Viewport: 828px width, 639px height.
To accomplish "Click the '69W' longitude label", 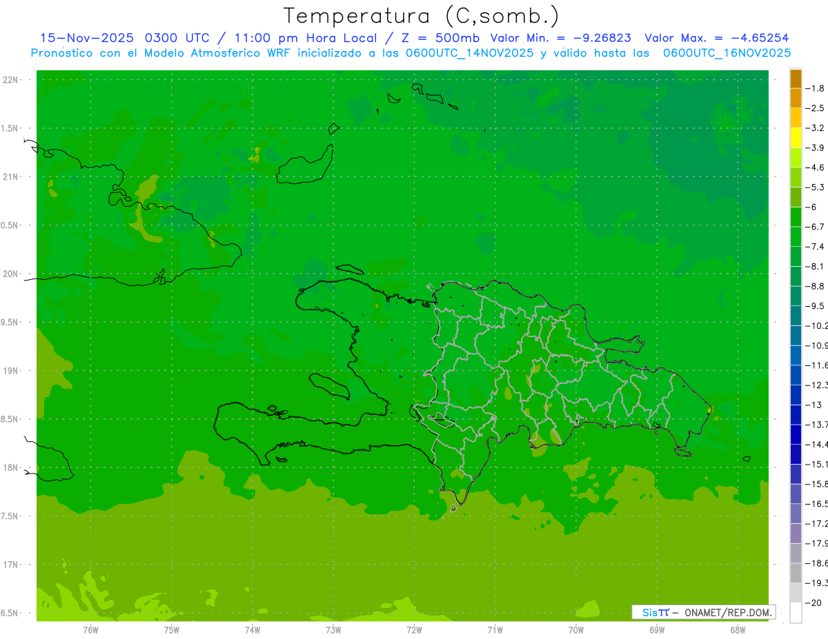I will [x=657, y=630].
